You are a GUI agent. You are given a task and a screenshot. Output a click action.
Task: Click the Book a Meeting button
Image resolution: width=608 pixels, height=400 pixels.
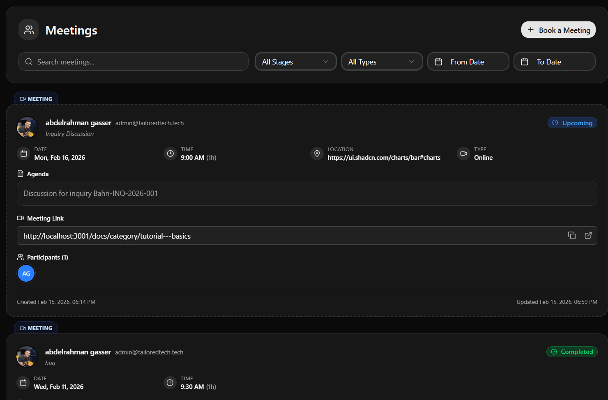pos(558,30)
